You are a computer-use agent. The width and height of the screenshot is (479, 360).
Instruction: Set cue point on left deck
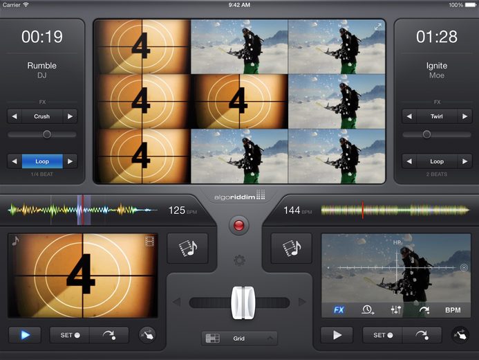(x=70, y=335)
